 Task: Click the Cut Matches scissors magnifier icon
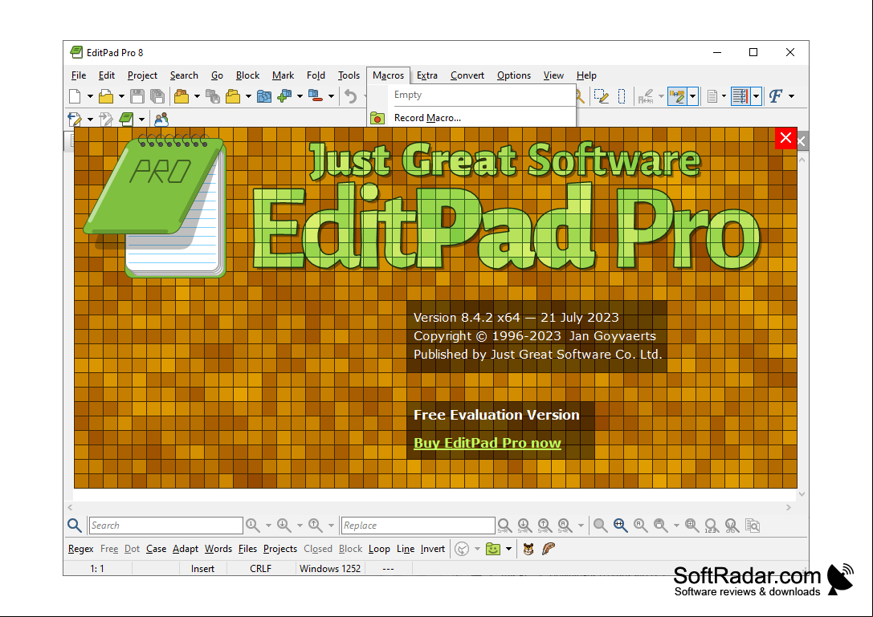[732, 526]
